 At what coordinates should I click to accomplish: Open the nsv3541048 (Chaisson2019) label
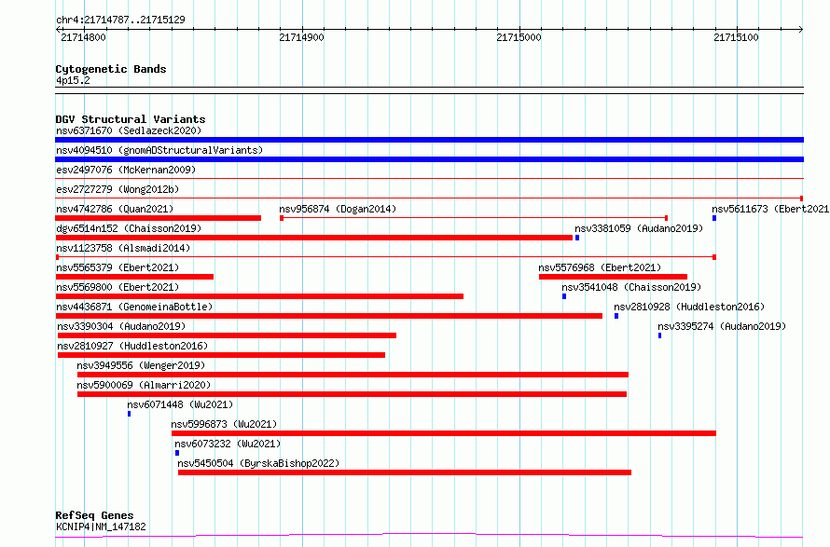click(631, 287)
